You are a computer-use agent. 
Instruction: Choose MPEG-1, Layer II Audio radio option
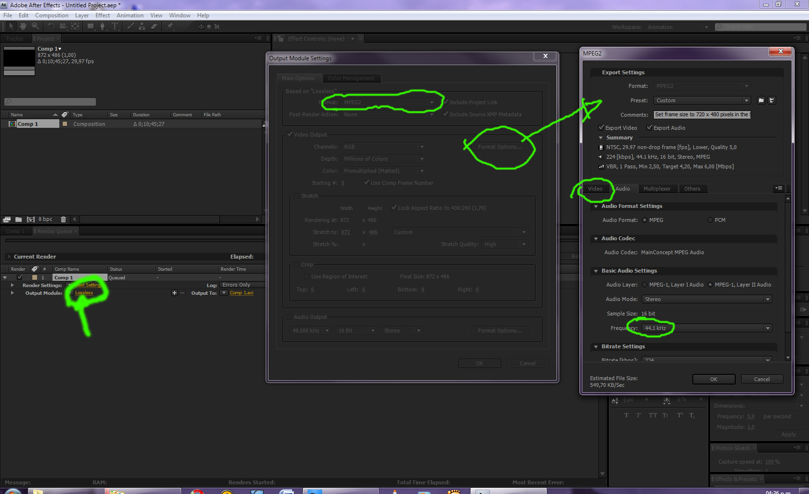click(710, 285)
